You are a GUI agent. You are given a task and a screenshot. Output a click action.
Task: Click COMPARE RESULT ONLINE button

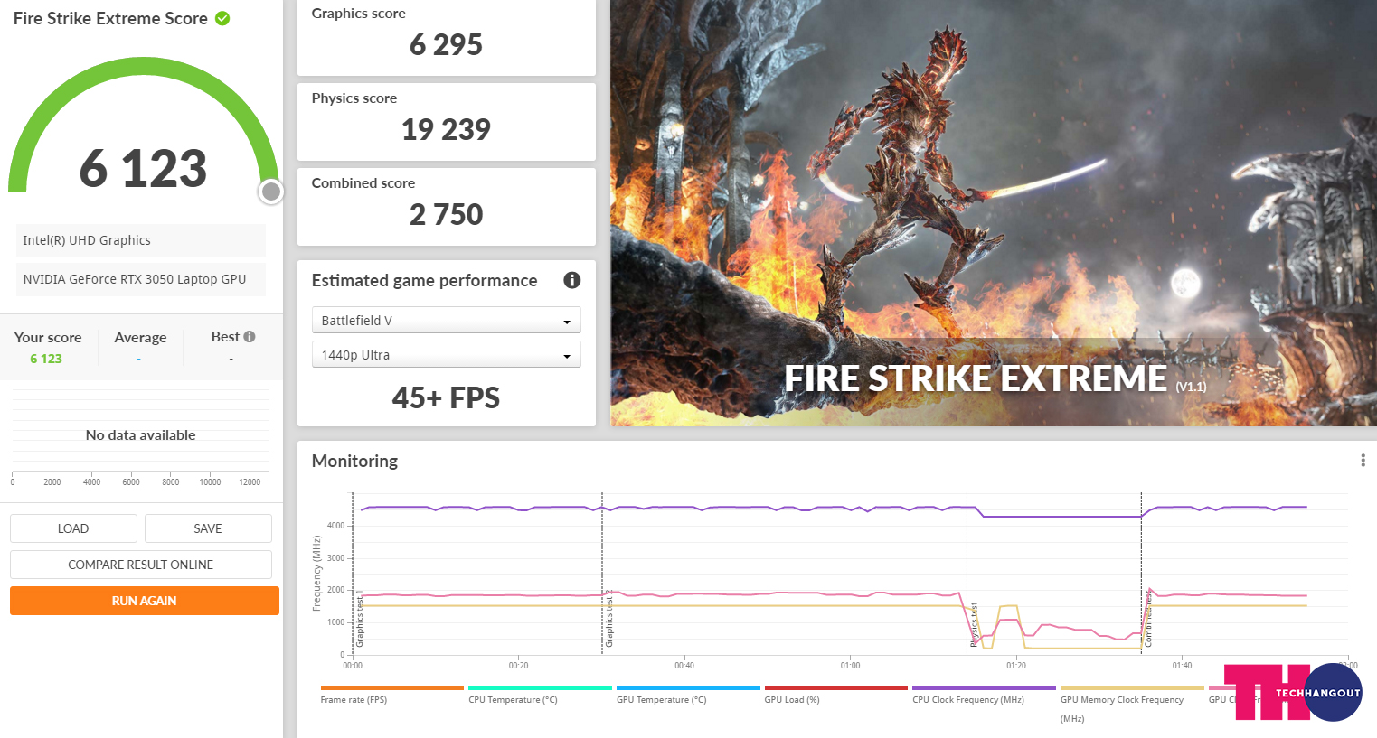click(x=141, y=565)
